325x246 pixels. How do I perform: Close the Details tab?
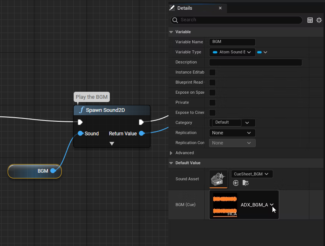pyautogui.click(x=220, y=8)
